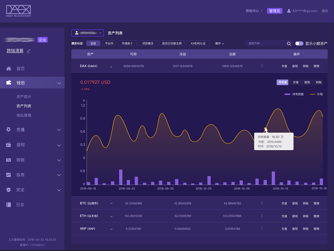Click 提现 in the BTC row

point(295,204)
